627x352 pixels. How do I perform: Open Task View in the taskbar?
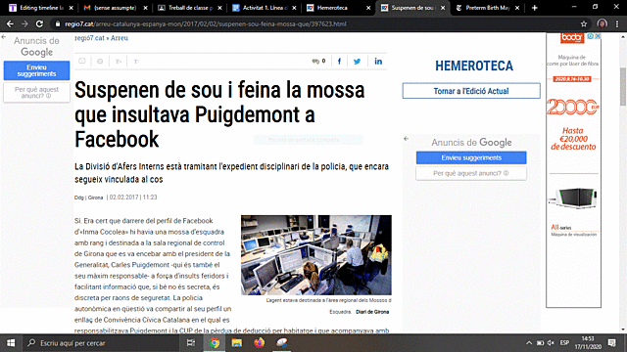coord(191,343)
